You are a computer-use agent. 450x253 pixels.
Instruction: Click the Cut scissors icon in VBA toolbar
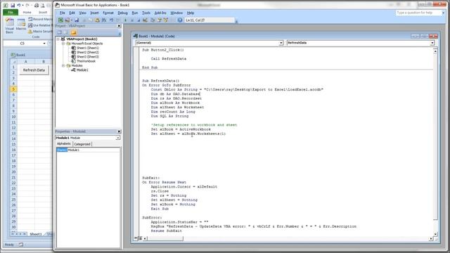[84, 20]
